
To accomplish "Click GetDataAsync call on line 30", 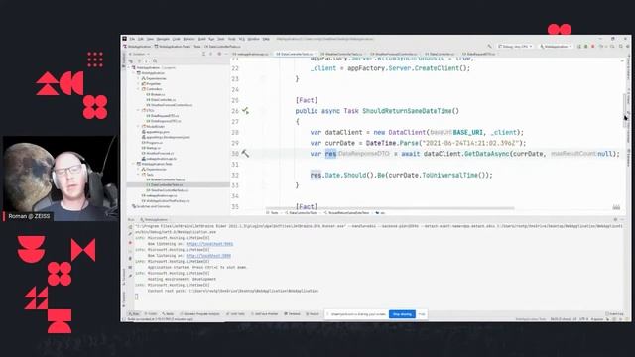I will coord(486,154).
